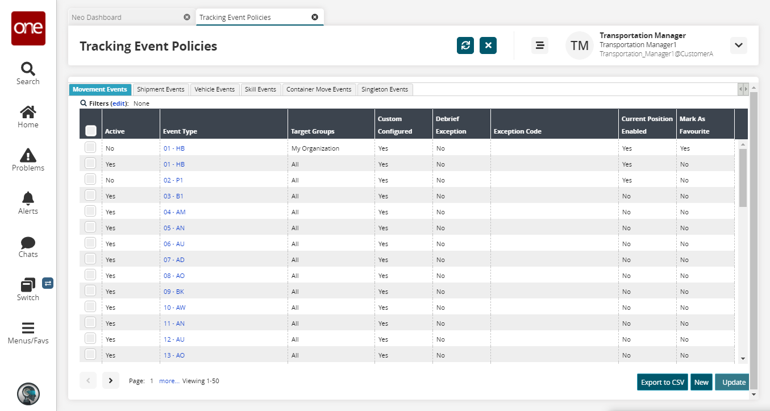Open the Alerts bell icon

click(x=28, y=198)
